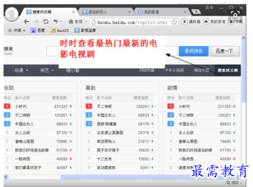Image resolution: width=253 pixels, height=187 pixels.
Task: Open the 菜单 menu
Action: point(209,8)
